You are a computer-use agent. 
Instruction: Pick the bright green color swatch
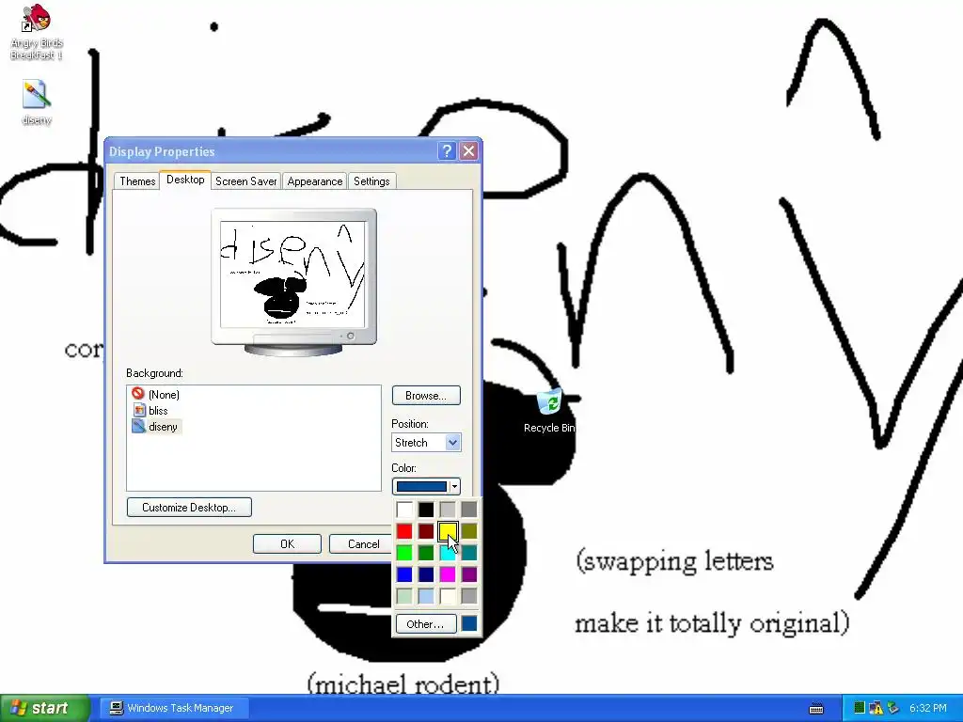(404, 553)
